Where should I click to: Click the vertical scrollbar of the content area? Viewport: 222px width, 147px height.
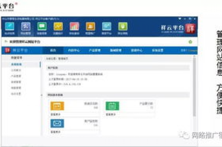click(x=195, y=87)
